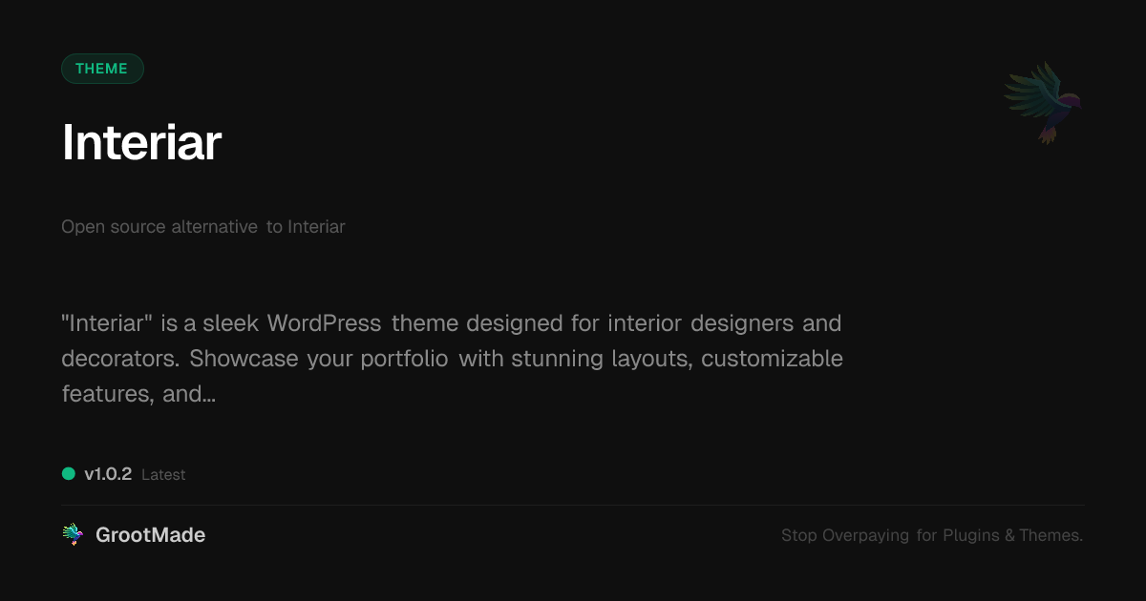The height and width of the screenshot is (601, 1146).
Task: Click the small GrootMade bird icon
Action: tap(73, 535)
